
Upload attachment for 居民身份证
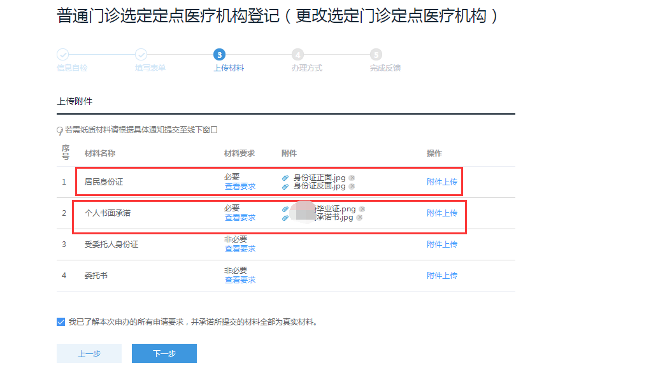click(442, 181)
